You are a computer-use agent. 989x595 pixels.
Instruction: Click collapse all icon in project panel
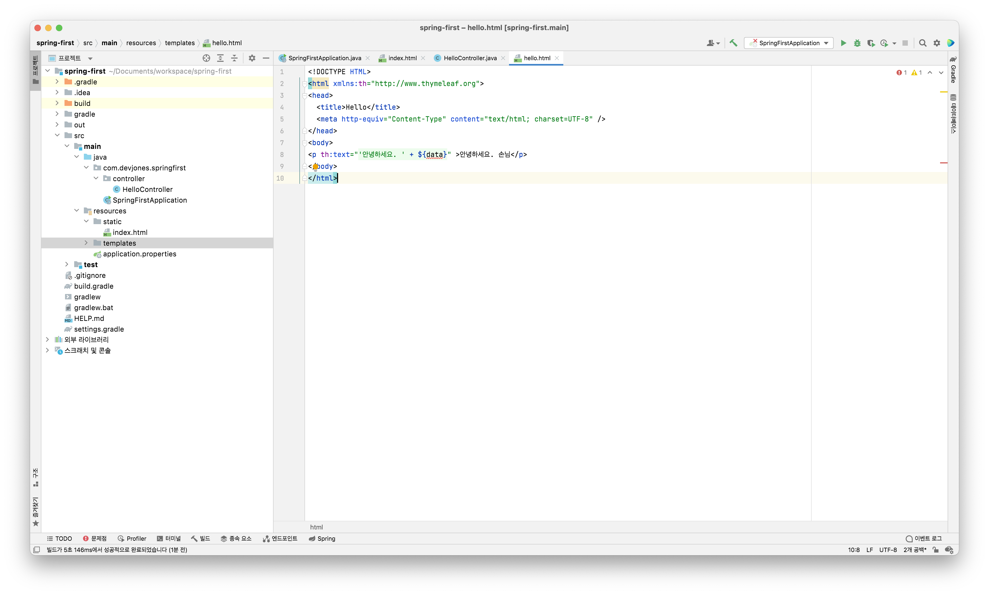(234, 58)
